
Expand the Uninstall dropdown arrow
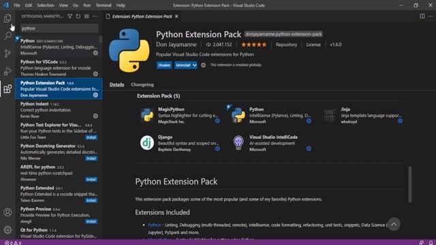pos(195,65)
